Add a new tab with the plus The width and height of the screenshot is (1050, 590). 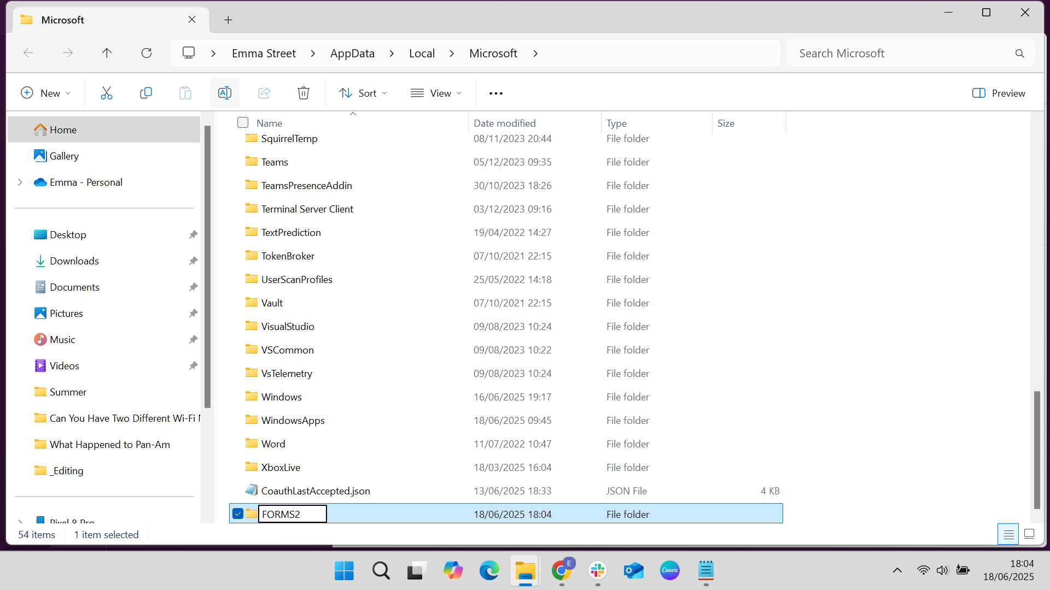pos(228,20)
